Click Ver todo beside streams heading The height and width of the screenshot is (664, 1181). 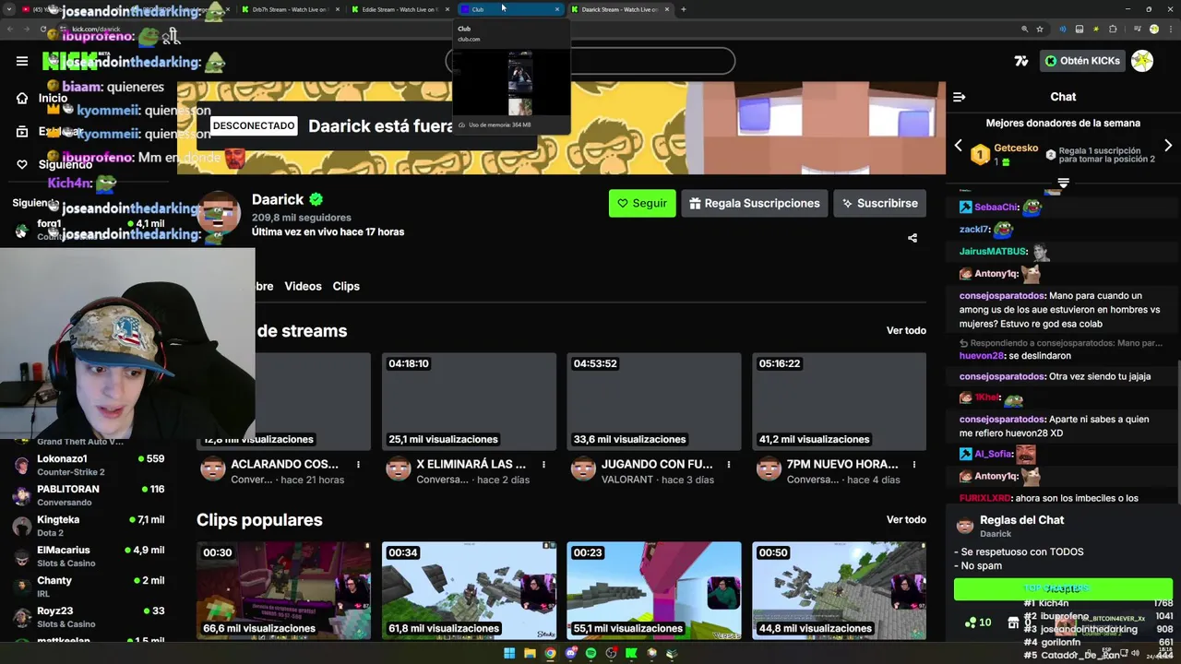click(906, 330)
